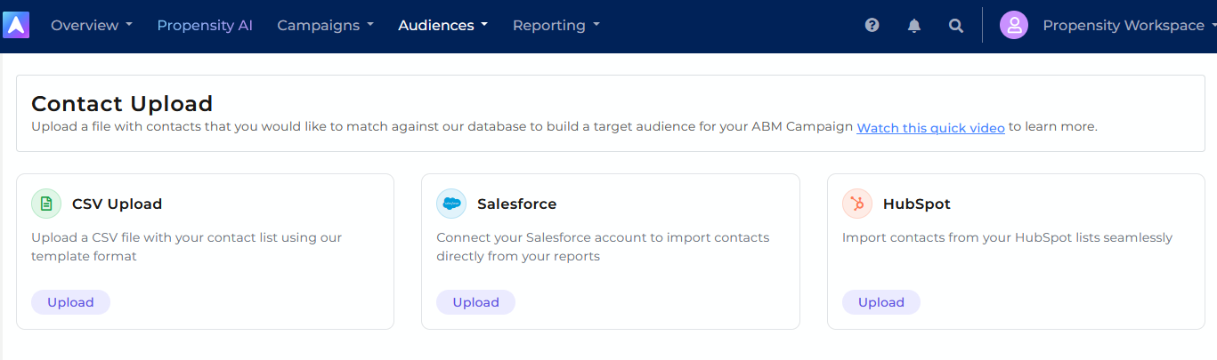The height and width of the screenshot is (360, 1217).
Task: Open the Propensity Workspace account dropdown
Action: (1129, 25)
